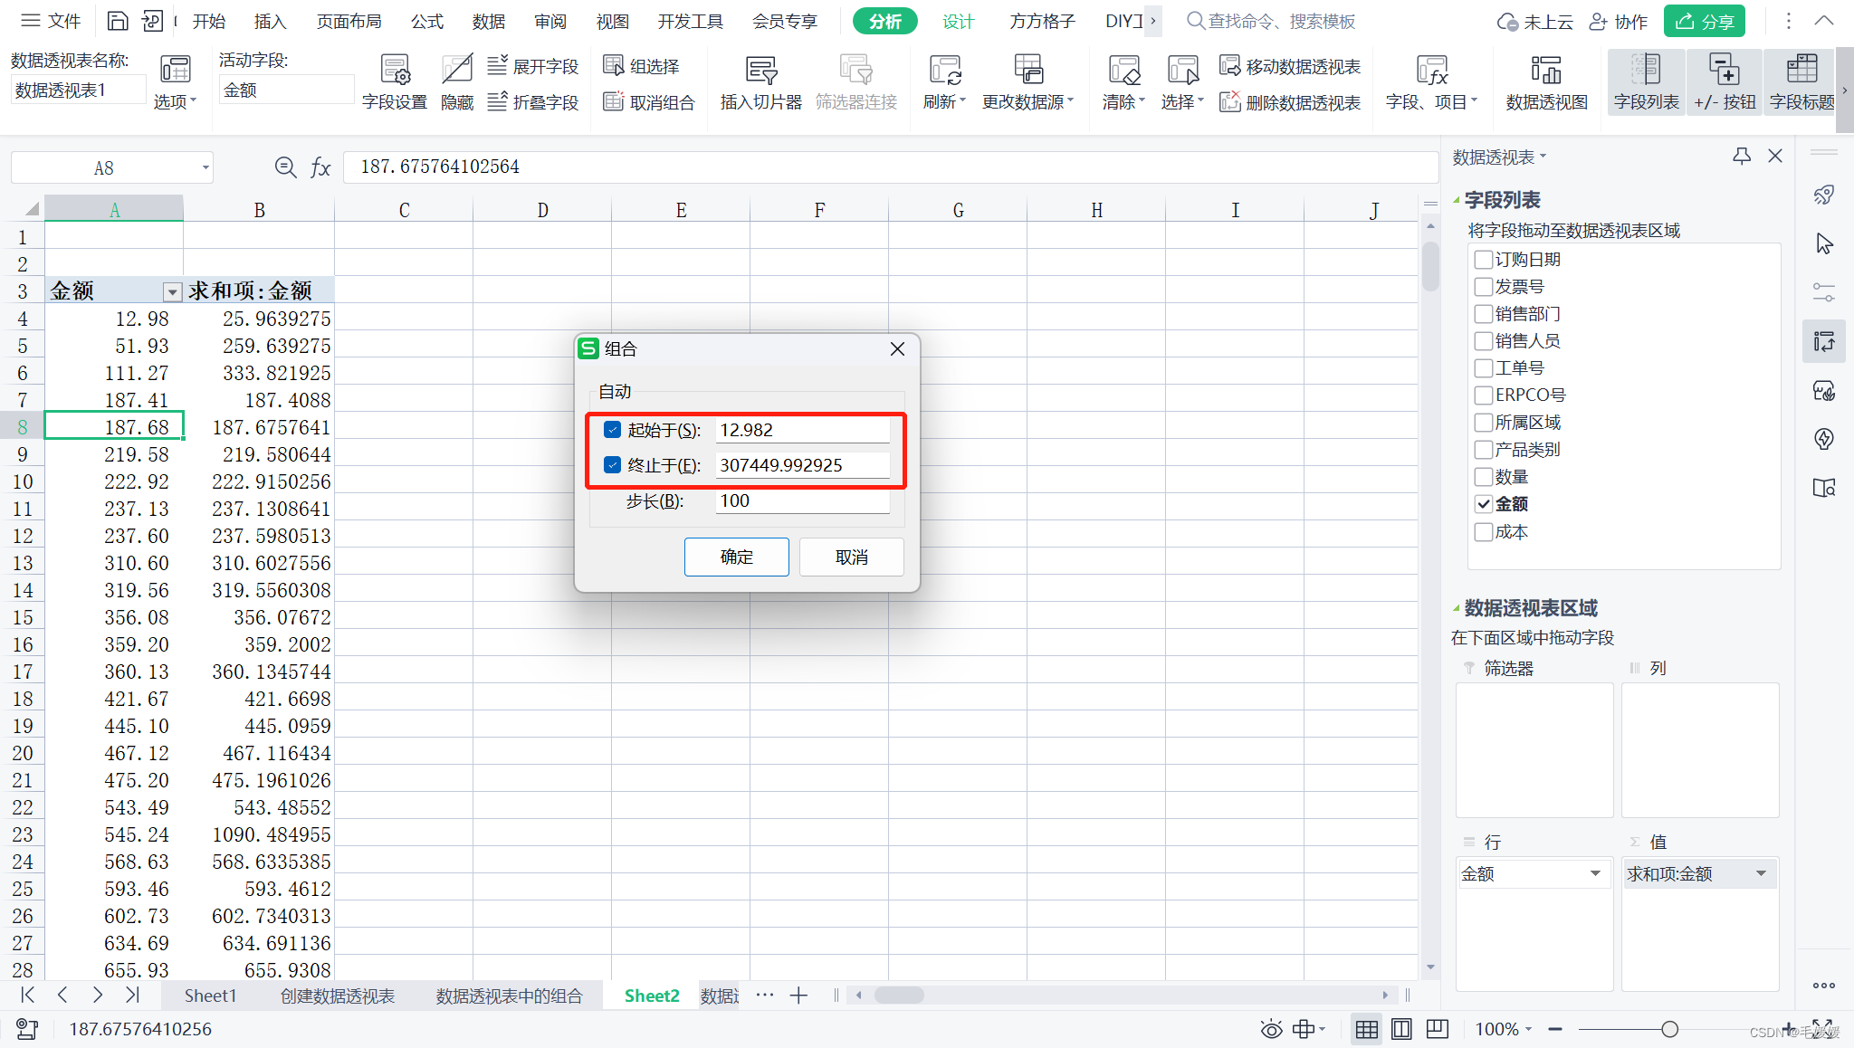Switch to page layout view icon in status bar
Screen dimensions: 1854x1048
tap(1401, 1029)
